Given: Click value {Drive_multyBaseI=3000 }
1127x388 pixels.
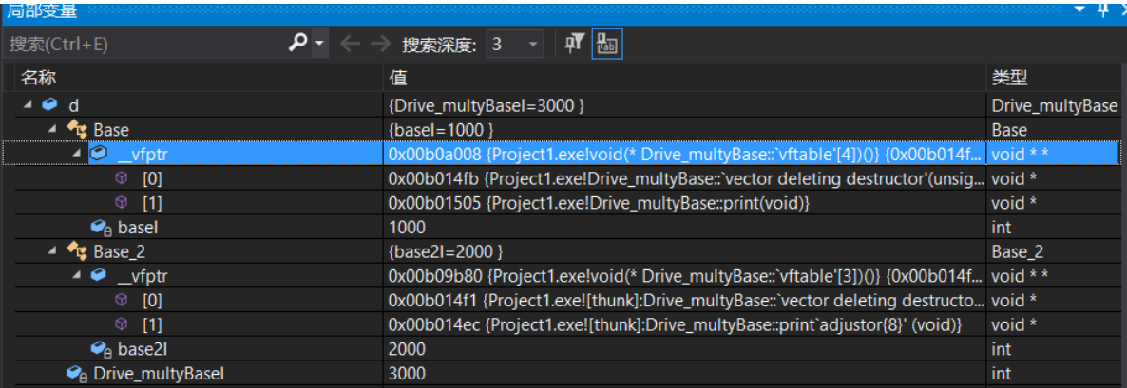Looking at the screenshot, I should pyautogui.click(x=486, y=105).
